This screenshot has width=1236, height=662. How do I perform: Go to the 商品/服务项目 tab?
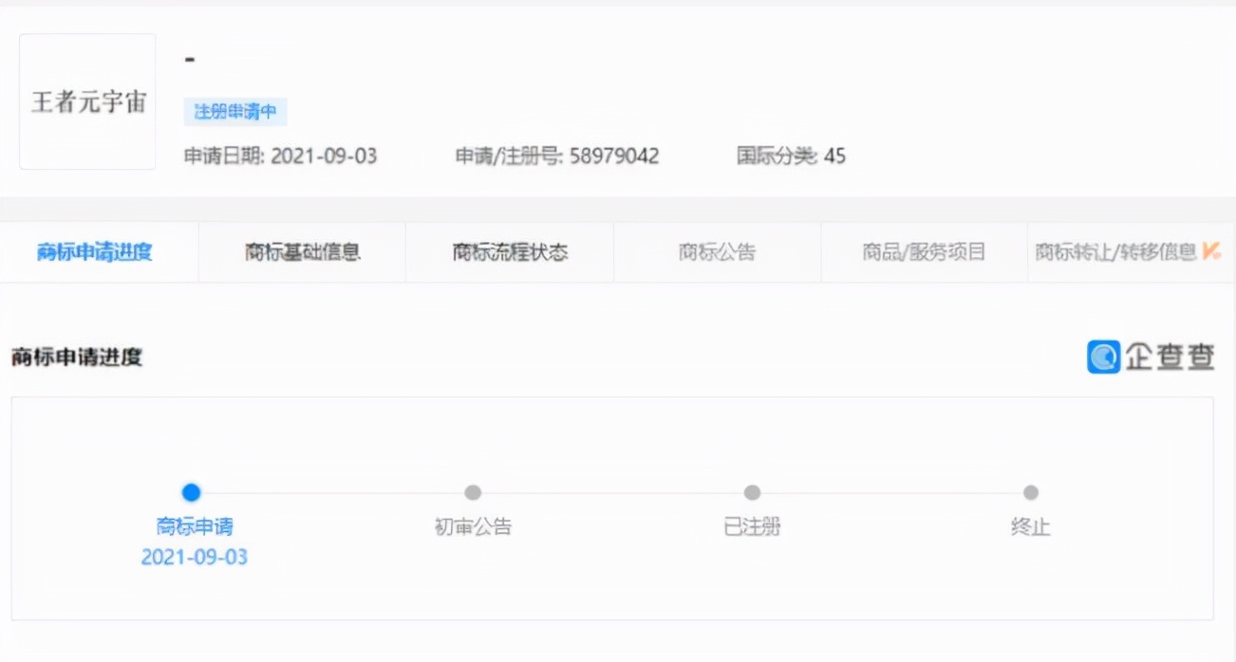(x=924, y=252)
